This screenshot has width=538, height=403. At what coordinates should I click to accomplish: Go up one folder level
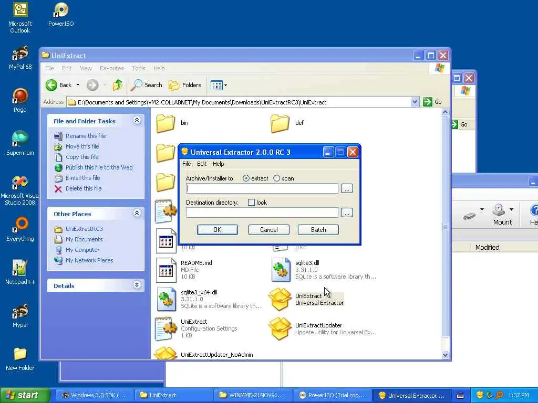[118, 85]
